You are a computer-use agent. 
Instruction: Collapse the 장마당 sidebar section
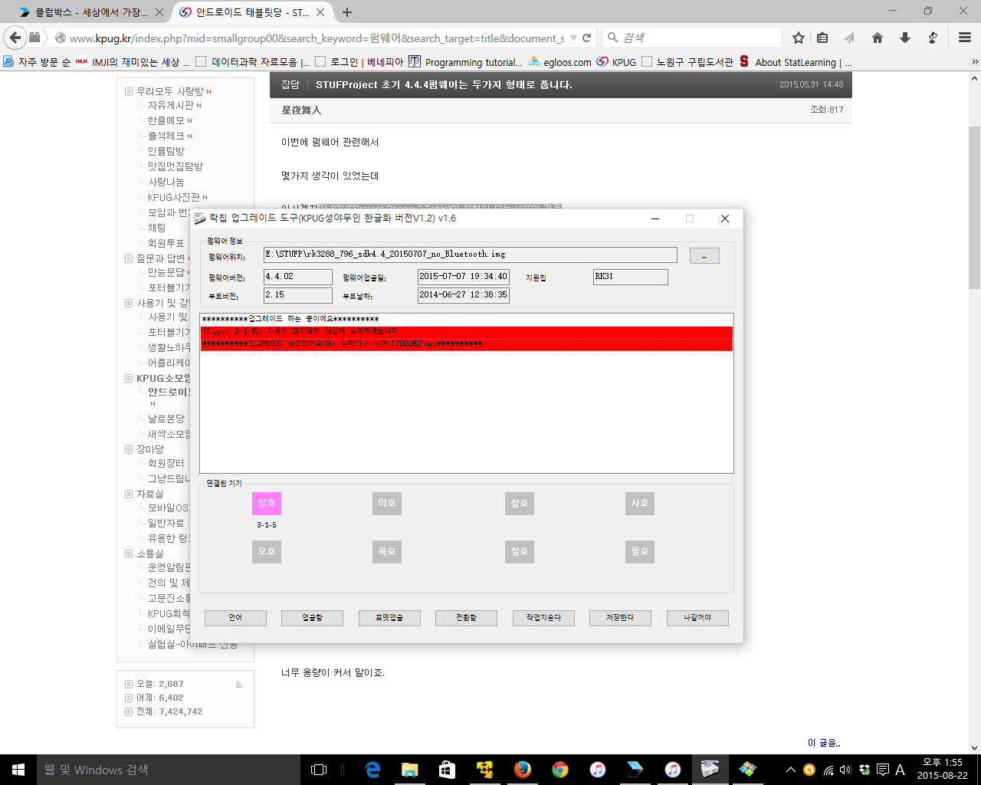pyautogui.click(x=129, y=449)
